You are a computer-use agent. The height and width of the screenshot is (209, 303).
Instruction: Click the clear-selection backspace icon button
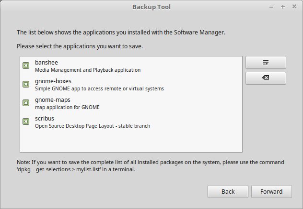point(266,78)
